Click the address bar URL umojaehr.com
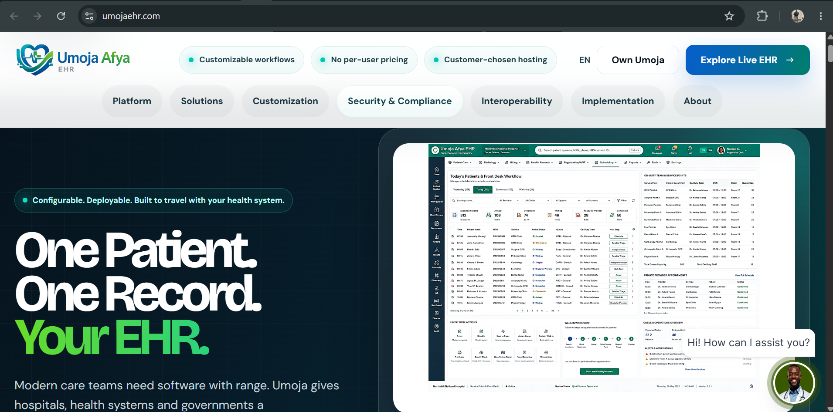This screenshot has width=833, height=412. click(131, 16)
